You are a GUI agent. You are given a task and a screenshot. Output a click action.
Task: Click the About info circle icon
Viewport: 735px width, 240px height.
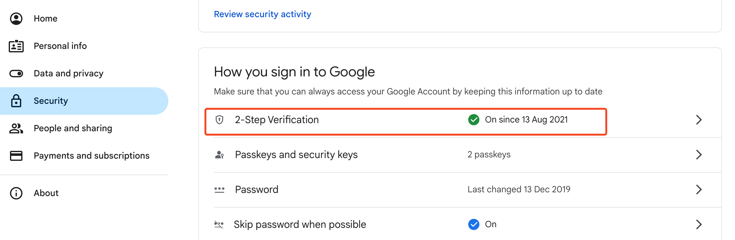[x=16, y=193]
